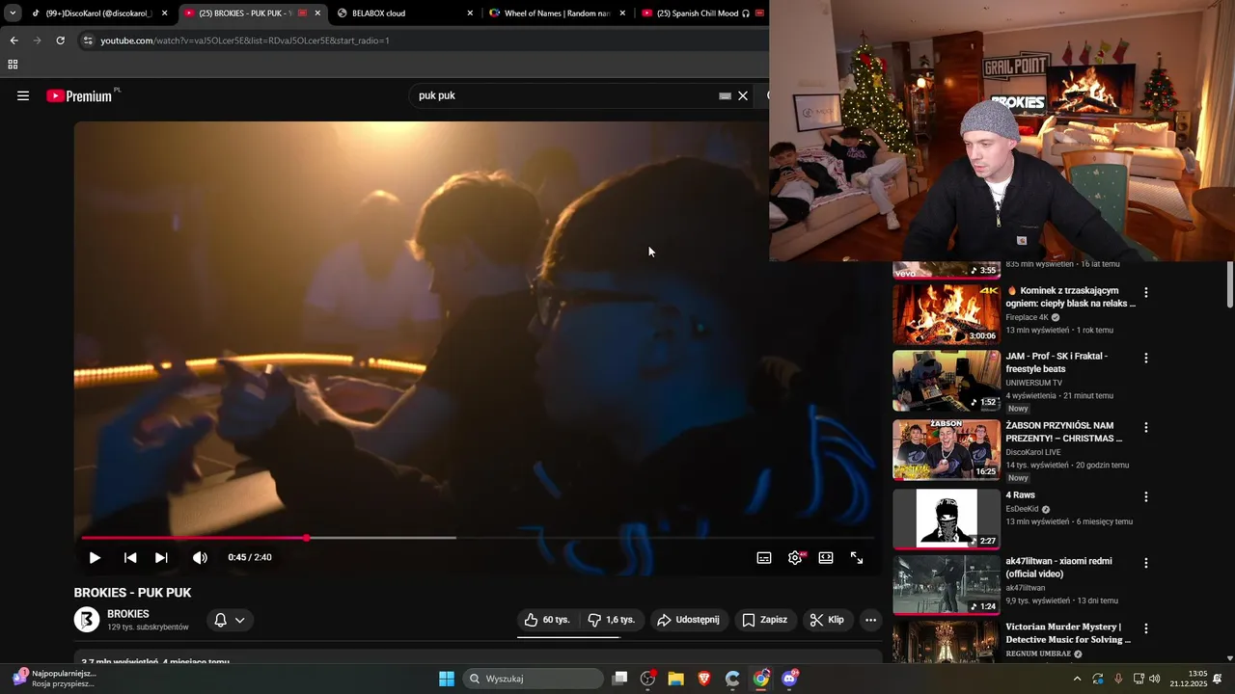Viewport: 1235px width, 694px height.
Task: Open the 4 Raws video thumbnail
Action: pyautogui.click(x=947, y=519)
